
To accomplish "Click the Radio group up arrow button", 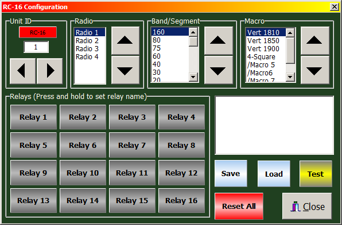I will click(x=125, y=41).
